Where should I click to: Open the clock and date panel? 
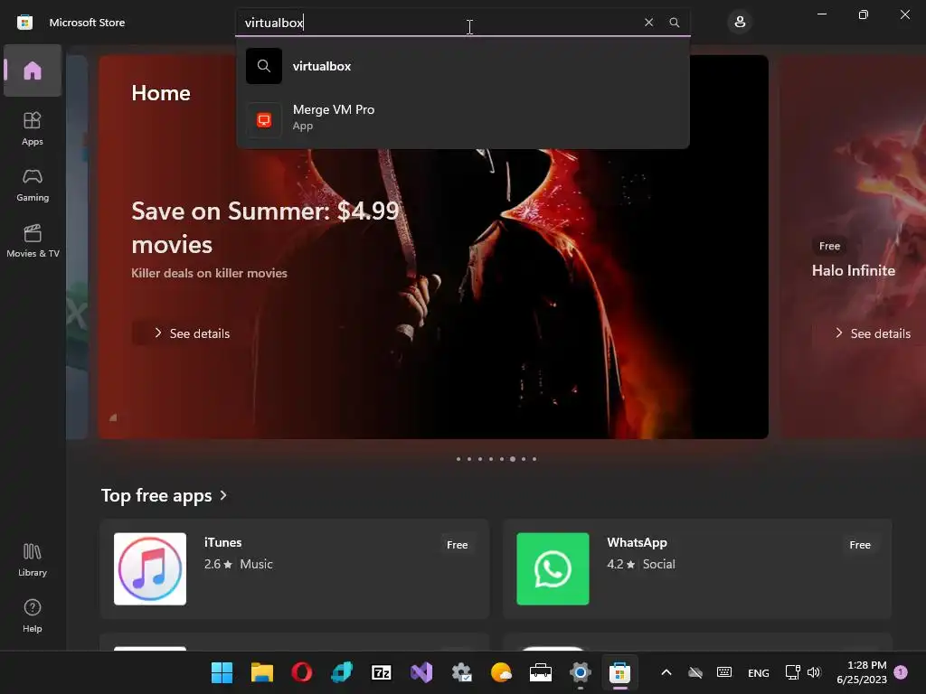click(862, 672)
